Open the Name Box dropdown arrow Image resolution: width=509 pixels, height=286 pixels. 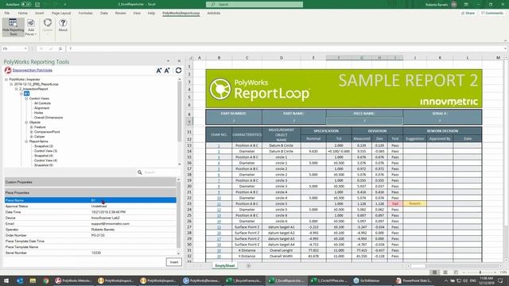point(25,48)
